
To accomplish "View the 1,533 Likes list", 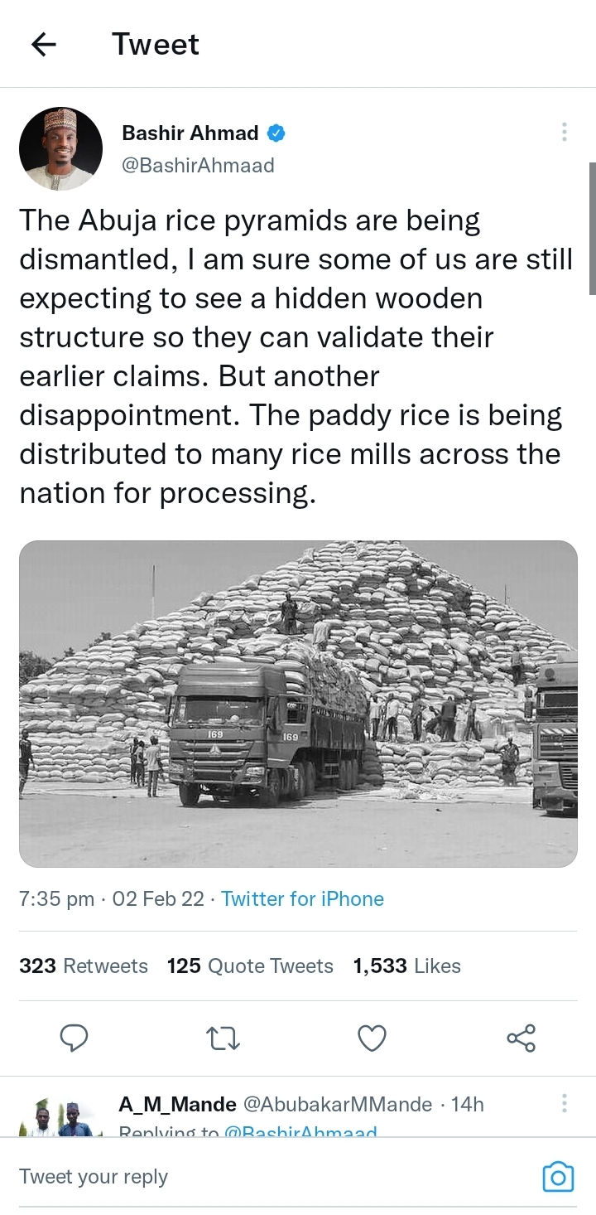I will 406,966.
